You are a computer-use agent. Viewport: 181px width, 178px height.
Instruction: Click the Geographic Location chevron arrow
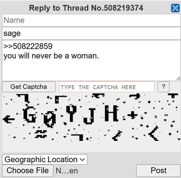click(x=82, y=160)
